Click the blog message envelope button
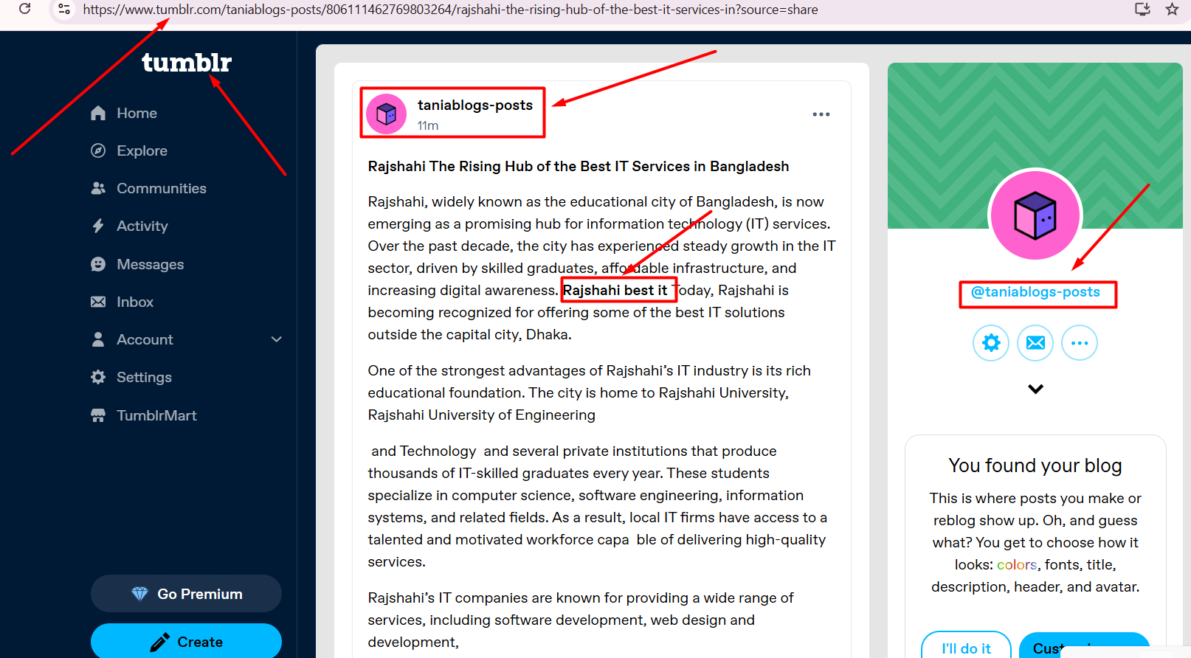Viewport: 1191px width, 658px height. (x=1035, y=343)
